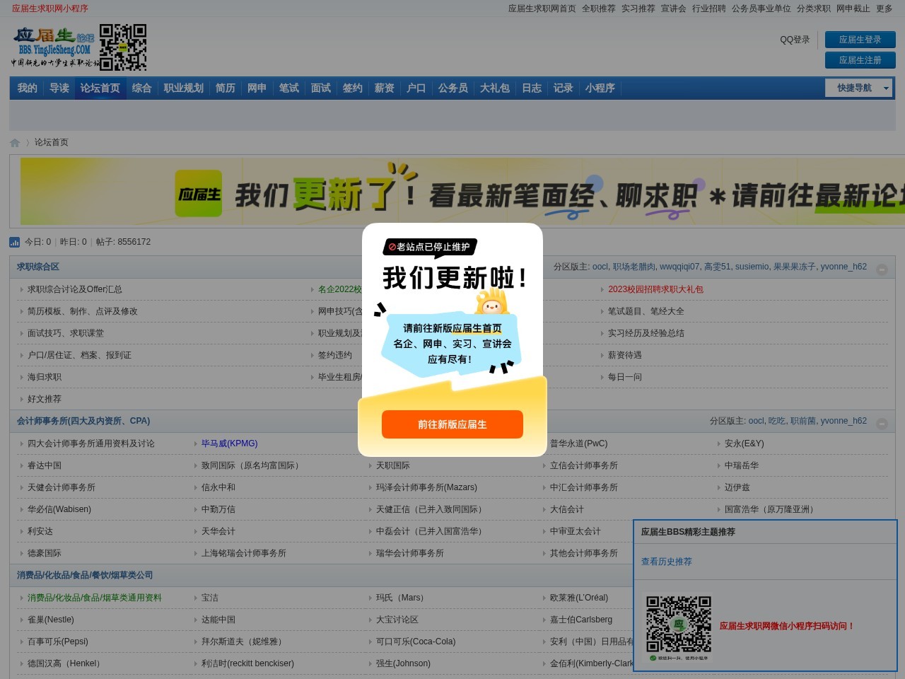Click 公务员事业单位 in top bar
The image size is (905, 679).
[x=761, y=8]
